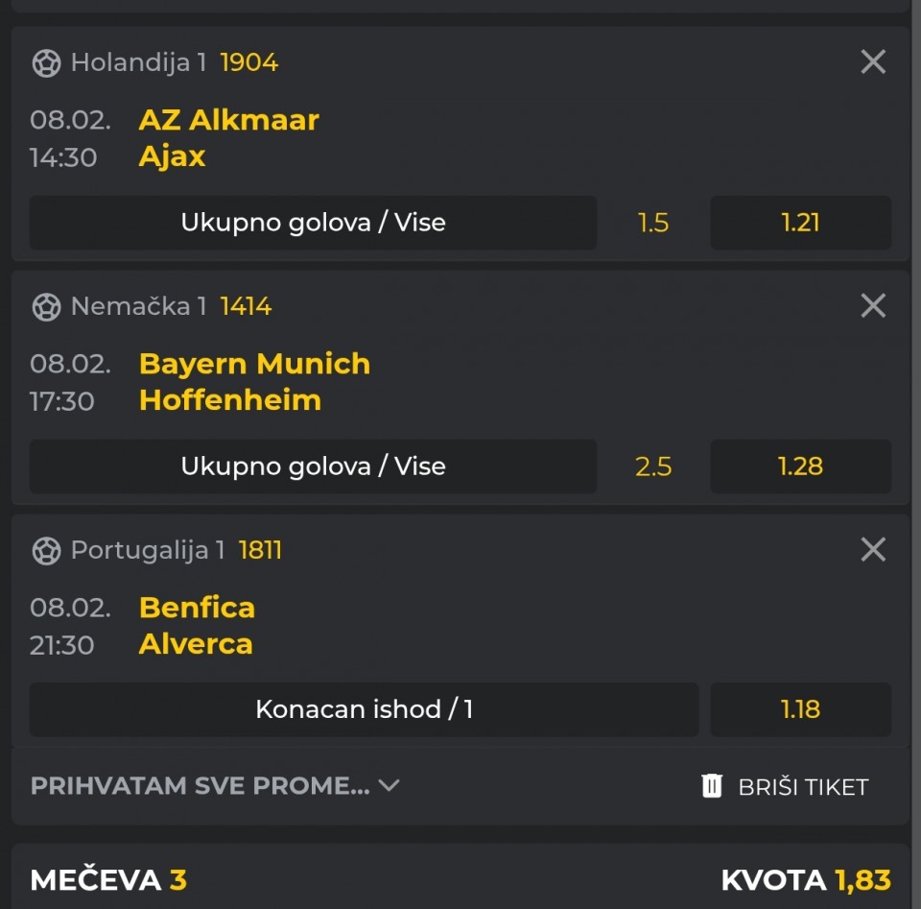Screen dimensions: 921x909
Task: Select the 1.18 odds for Benfica match
Action: click(x=800, y=709)
